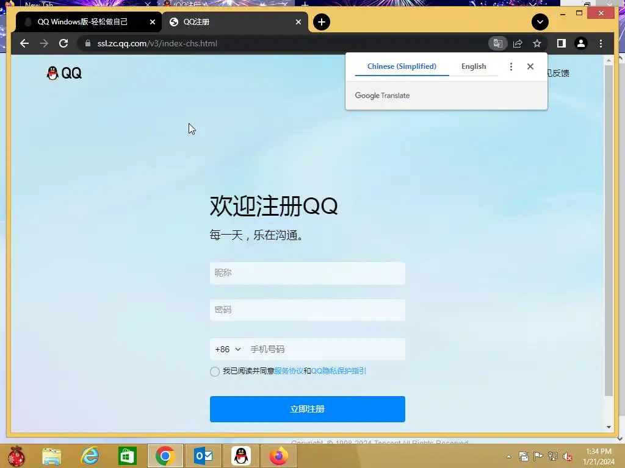Translate page to English

[474, 66]
